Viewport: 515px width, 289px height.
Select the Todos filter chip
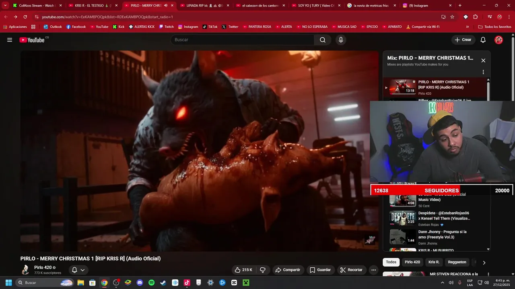coord(391,262)
